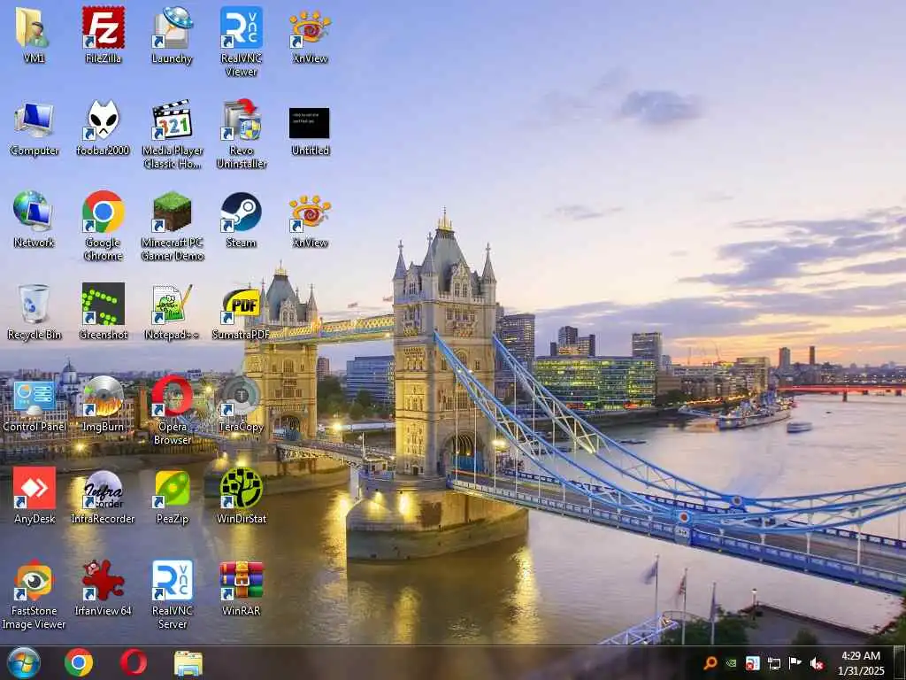Select the RealVNC Server desktop icon
This screenshot has width=906, height=680.
point(172,580)
